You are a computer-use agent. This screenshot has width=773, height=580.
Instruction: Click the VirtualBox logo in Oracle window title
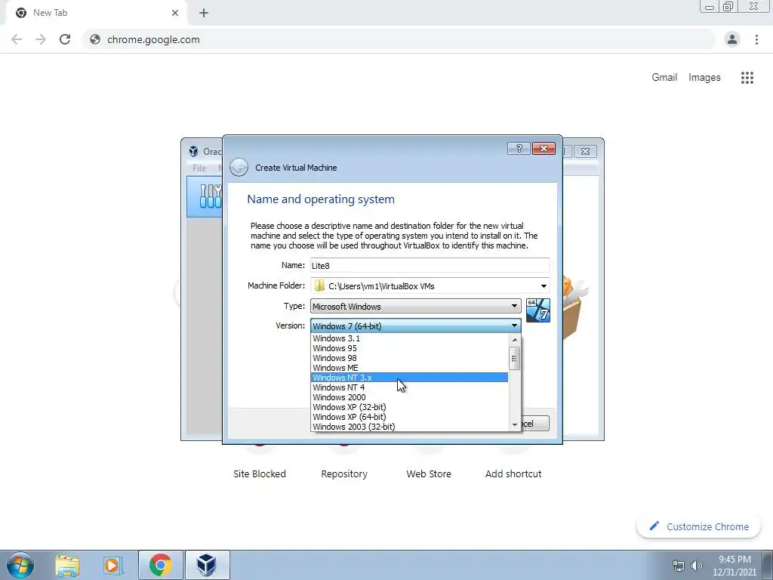pos(194,151)
